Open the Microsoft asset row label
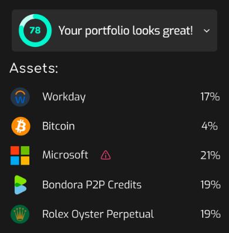229x233 pixels. [x=65, y=155]
